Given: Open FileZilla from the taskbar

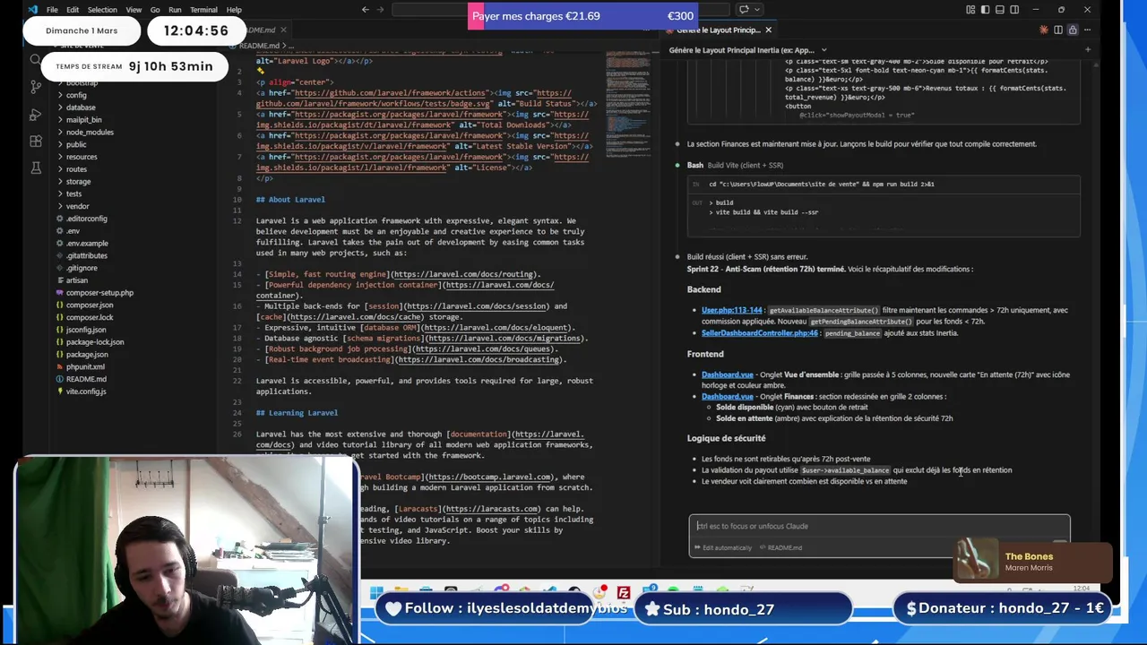Looking at the screenshot, I should point(624,591).
